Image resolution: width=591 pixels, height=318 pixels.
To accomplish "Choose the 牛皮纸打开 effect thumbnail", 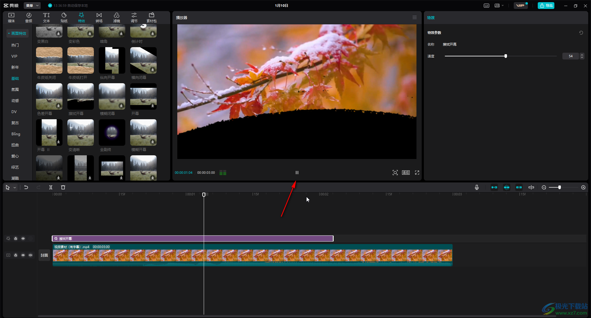I will click(81, 60).
